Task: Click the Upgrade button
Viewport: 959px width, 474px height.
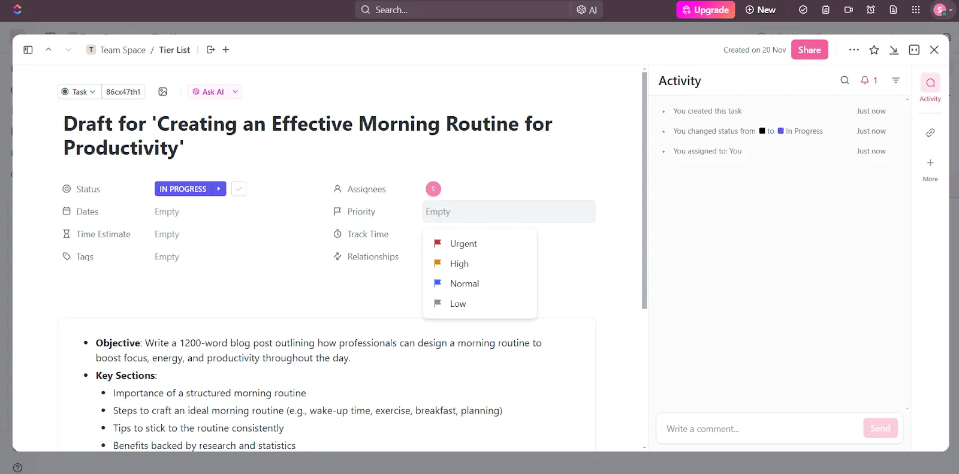Action: click(x=705, y=10)
